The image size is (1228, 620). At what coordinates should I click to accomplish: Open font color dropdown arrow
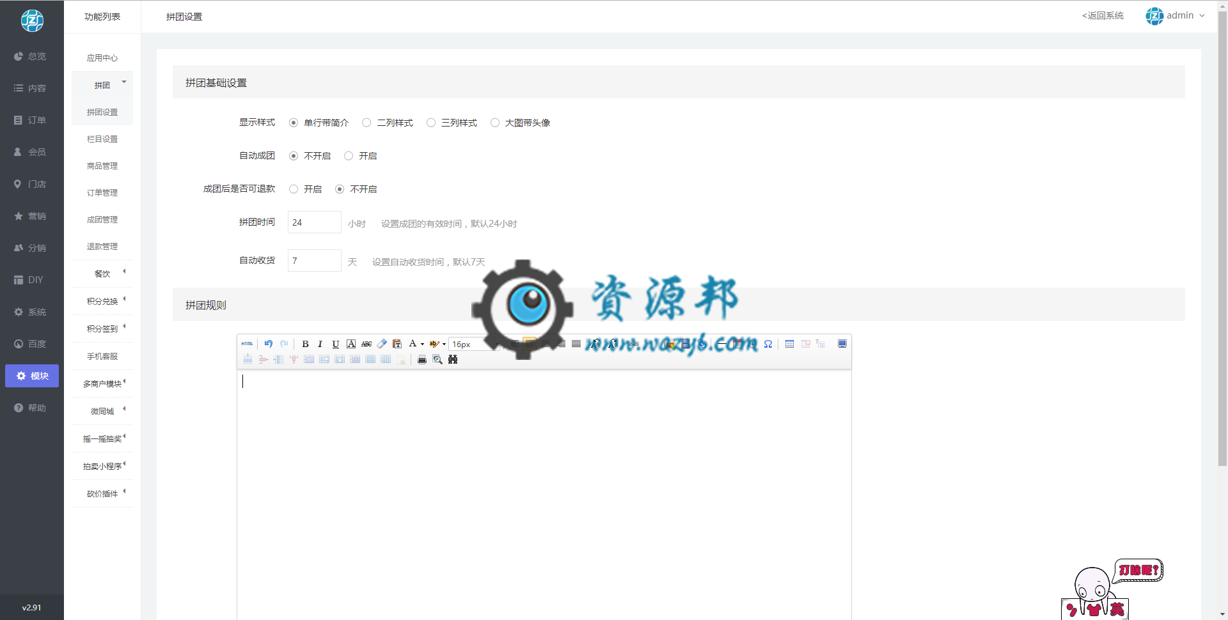[x=422, y=344]
